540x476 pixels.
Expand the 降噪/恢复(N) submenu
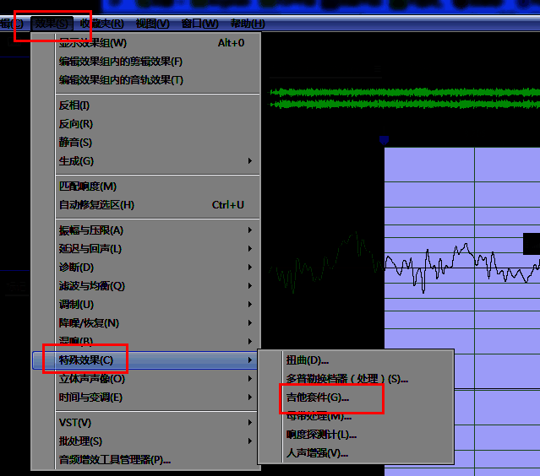click(89, 323)
